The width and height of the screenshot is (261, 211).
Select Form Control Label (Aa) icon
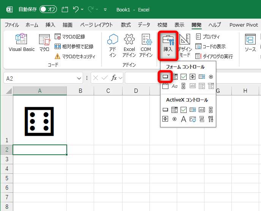click(175, 86)
